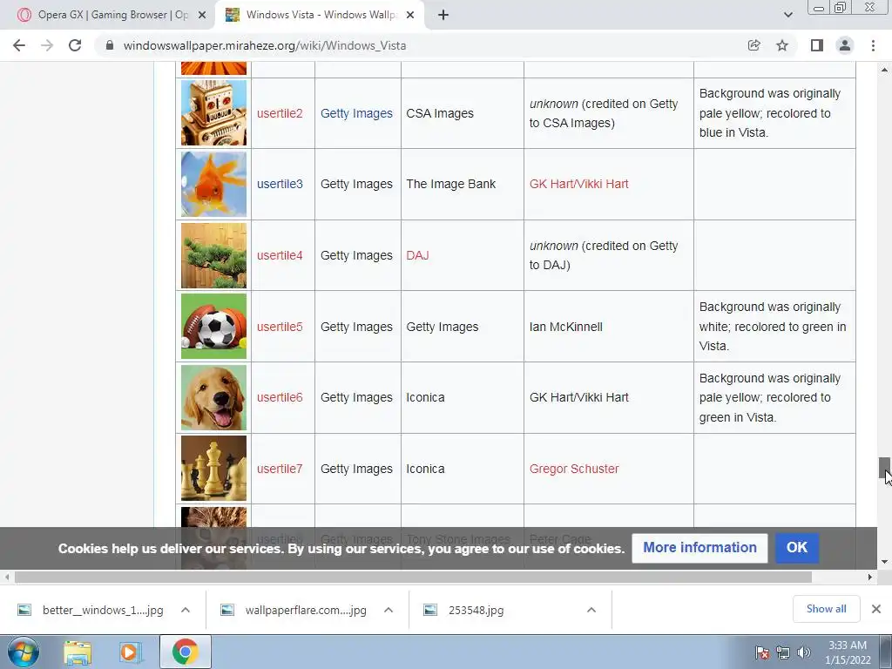The height and width of the screenshot is (669, 892).
Task: Click the vertical scrollbar down arrow
Action: click(x=884, y=562)
